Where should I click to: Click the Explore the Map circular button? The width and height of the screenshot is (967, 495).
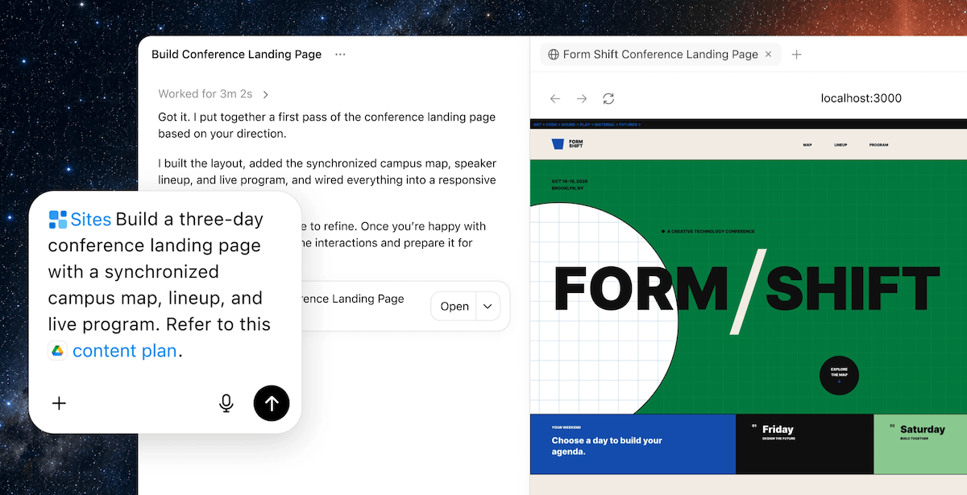839,375
